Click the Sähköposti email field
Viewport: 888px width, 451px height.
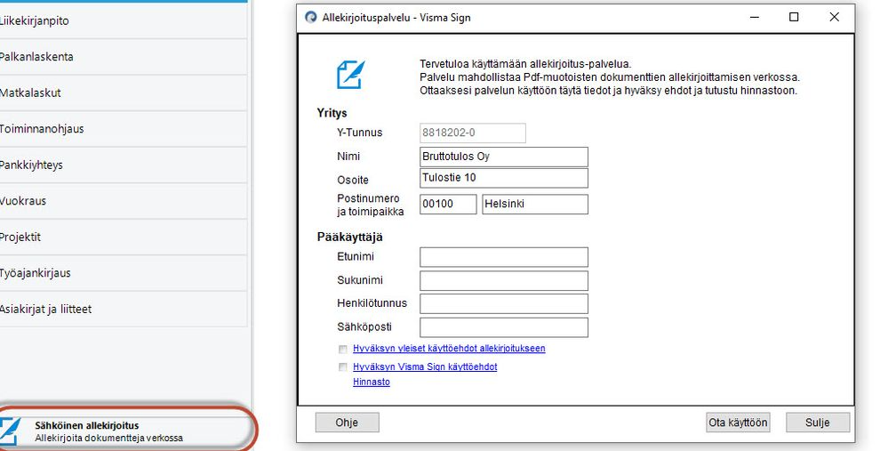[x=504, y=327]
